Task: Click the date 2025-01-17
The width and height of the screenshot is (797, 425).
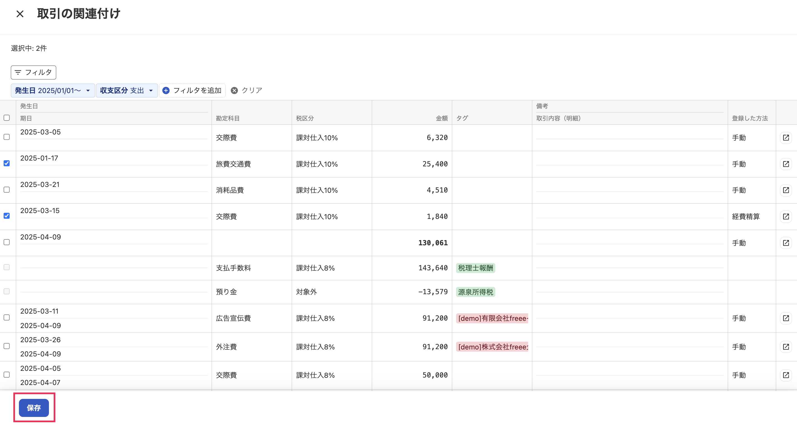Action: pyautogui.click(x=39, y=158)
